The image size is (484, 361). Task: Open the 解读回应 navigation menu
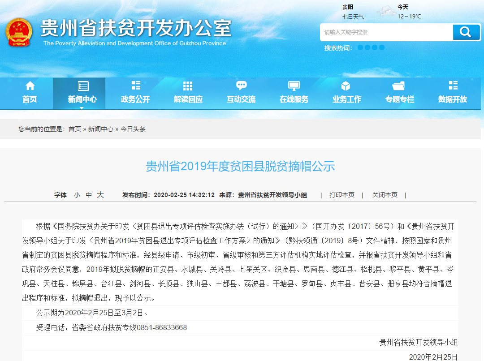(188, 99)
